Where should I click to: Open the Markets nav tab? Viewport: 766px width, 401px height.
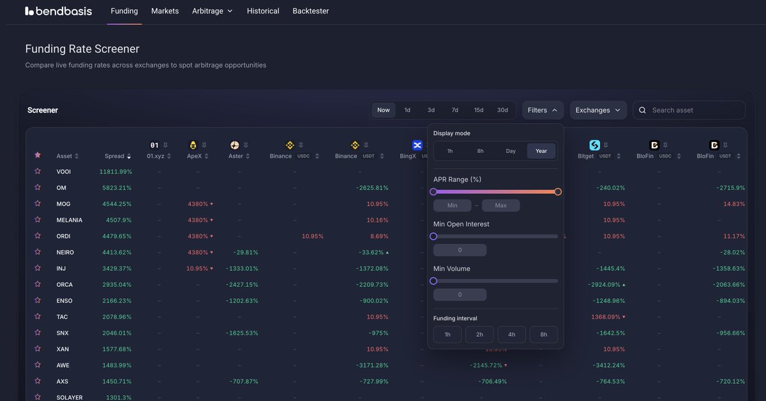tap(165, 11)
